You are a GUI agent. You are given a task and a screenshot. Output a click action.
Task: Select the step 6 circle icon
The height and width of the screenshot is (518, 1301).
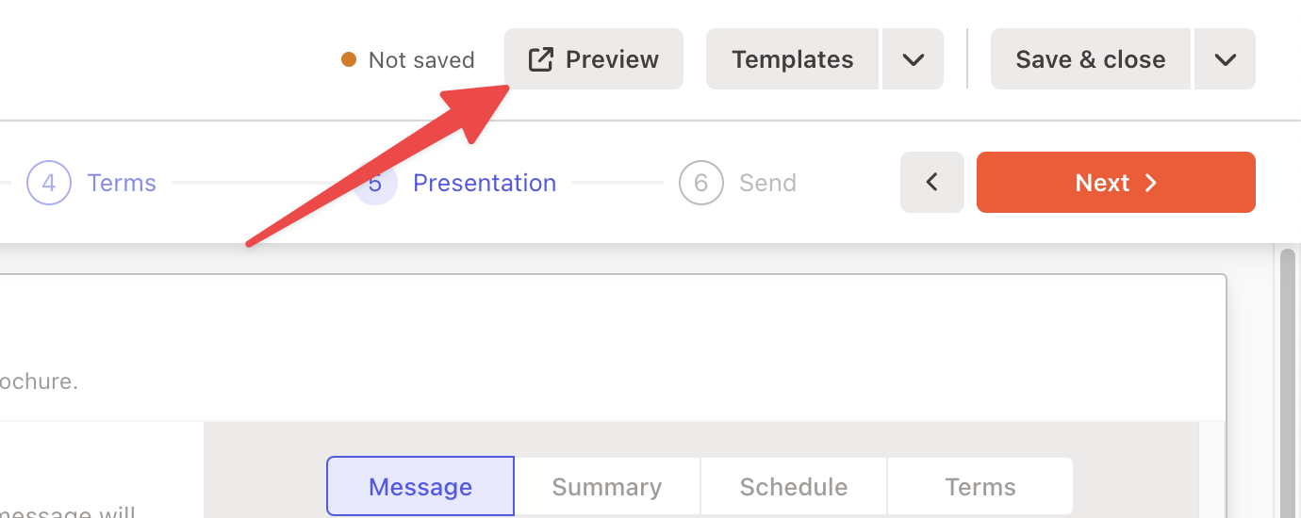tap(700, 183)
